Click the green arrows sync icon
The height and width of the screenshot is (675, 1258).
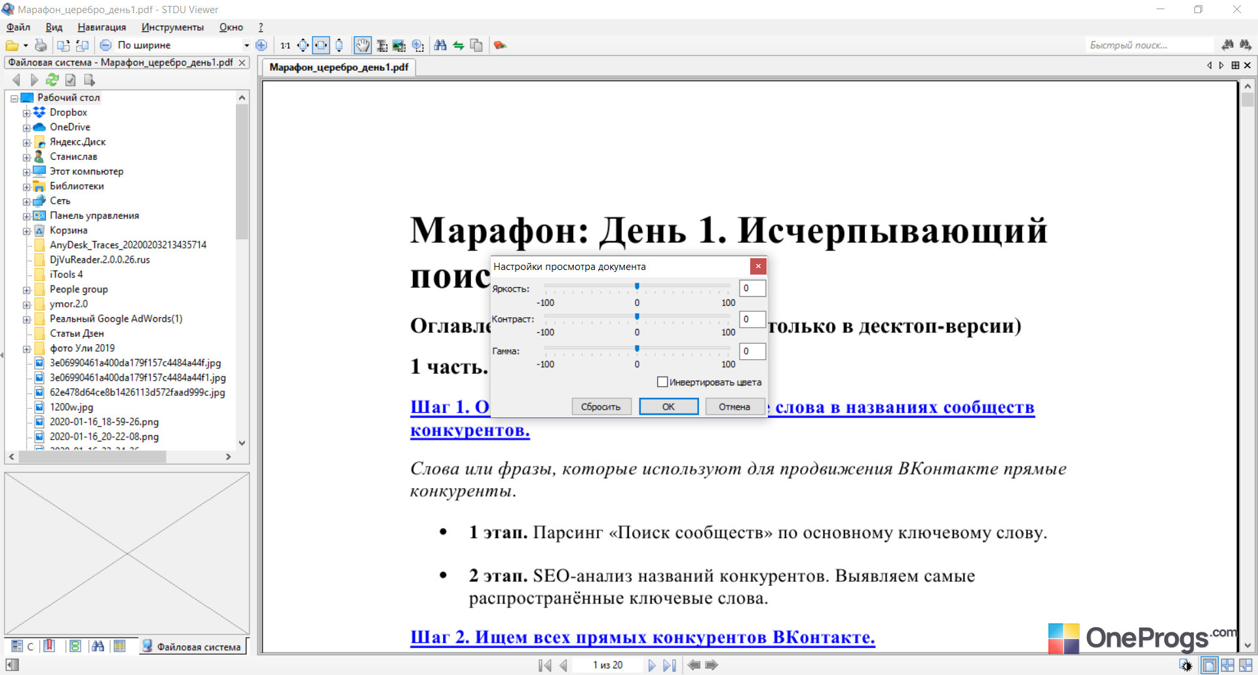coord(459,45)
